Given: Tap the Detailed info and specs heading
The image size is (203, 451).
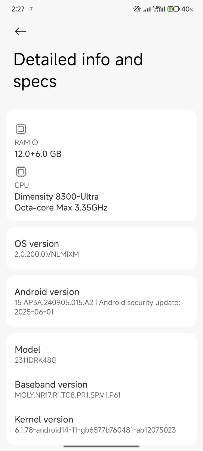Looking at the screenshot, I should click(x=78, y=70).
